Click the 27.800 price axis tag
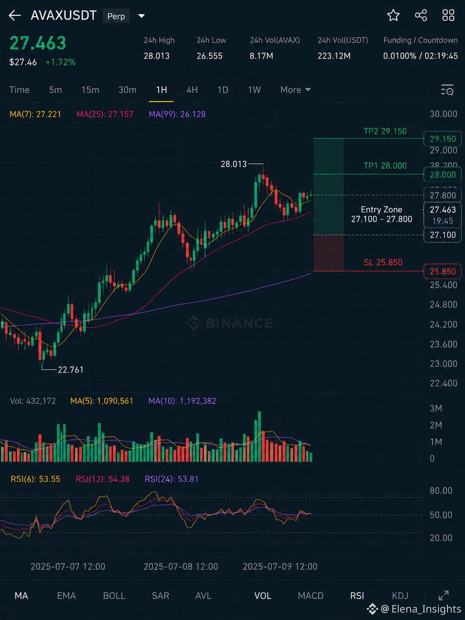This screenshot has height=620, width=465. [443, 195]
